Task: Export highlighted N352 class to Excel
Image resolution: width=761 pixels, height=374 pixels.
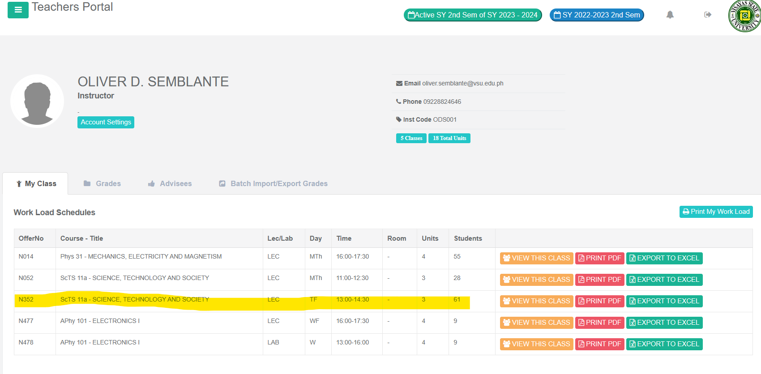Action: coord(664,301)
